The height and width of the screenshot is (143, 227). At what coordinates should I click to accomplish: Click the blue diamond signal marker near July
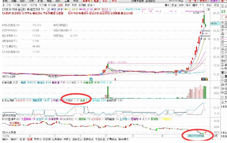point(102,74)
